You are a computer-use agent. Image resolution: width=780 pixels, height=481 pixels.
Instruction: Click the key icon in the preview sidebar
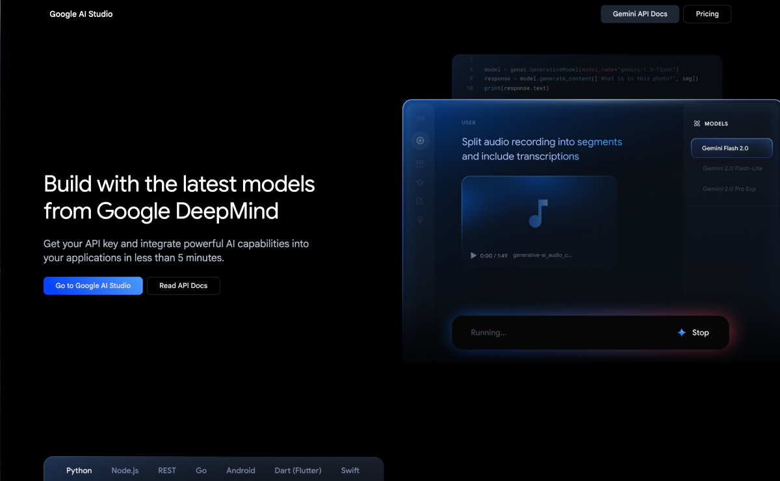pos(421,118)
